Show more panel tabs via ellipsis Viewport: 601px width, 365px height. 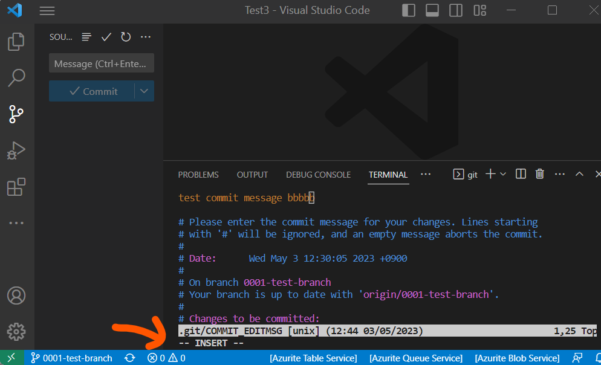(x=426, y=174)
